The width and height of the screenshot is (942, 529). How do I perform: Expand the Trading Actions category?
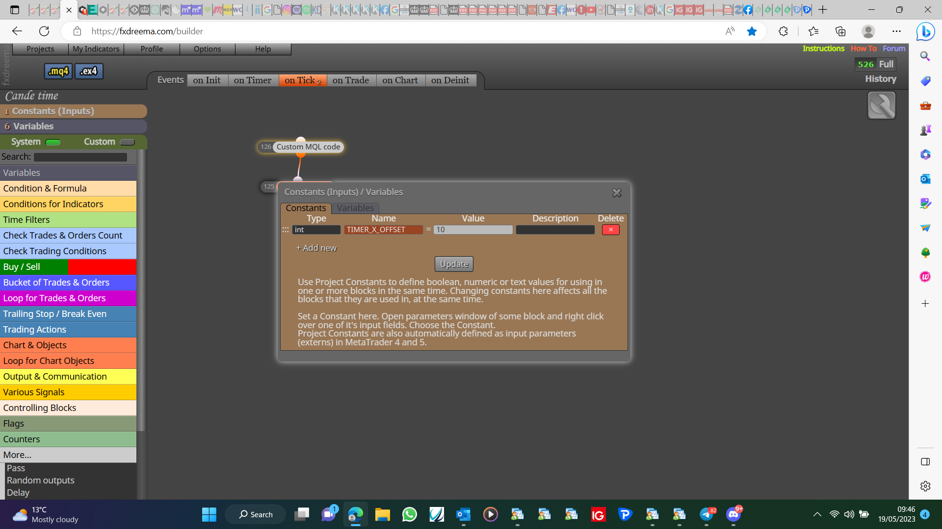pyautogui.click(x=68, y=330)
